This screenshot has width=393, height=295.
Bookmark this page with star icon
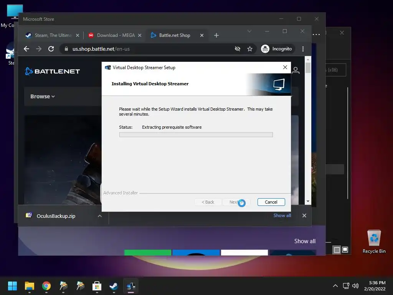pyautogui.click(x=249, y=49)
